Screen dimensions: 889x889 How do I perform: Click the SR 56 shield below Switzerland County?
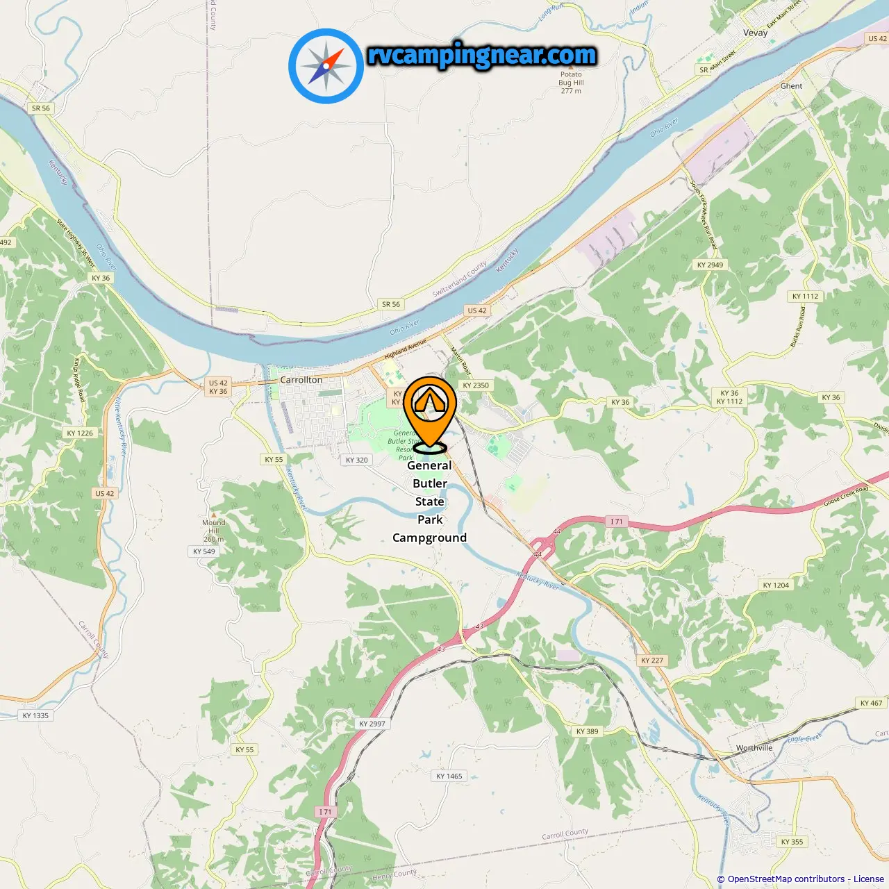tap(391, 304)
